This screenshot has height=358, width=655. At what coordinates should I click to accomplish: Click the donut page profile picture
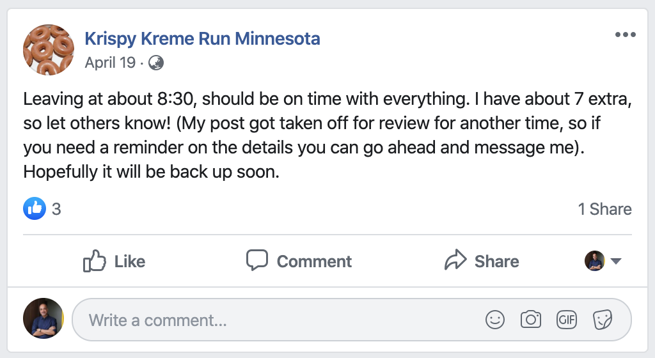pos(49,49)
